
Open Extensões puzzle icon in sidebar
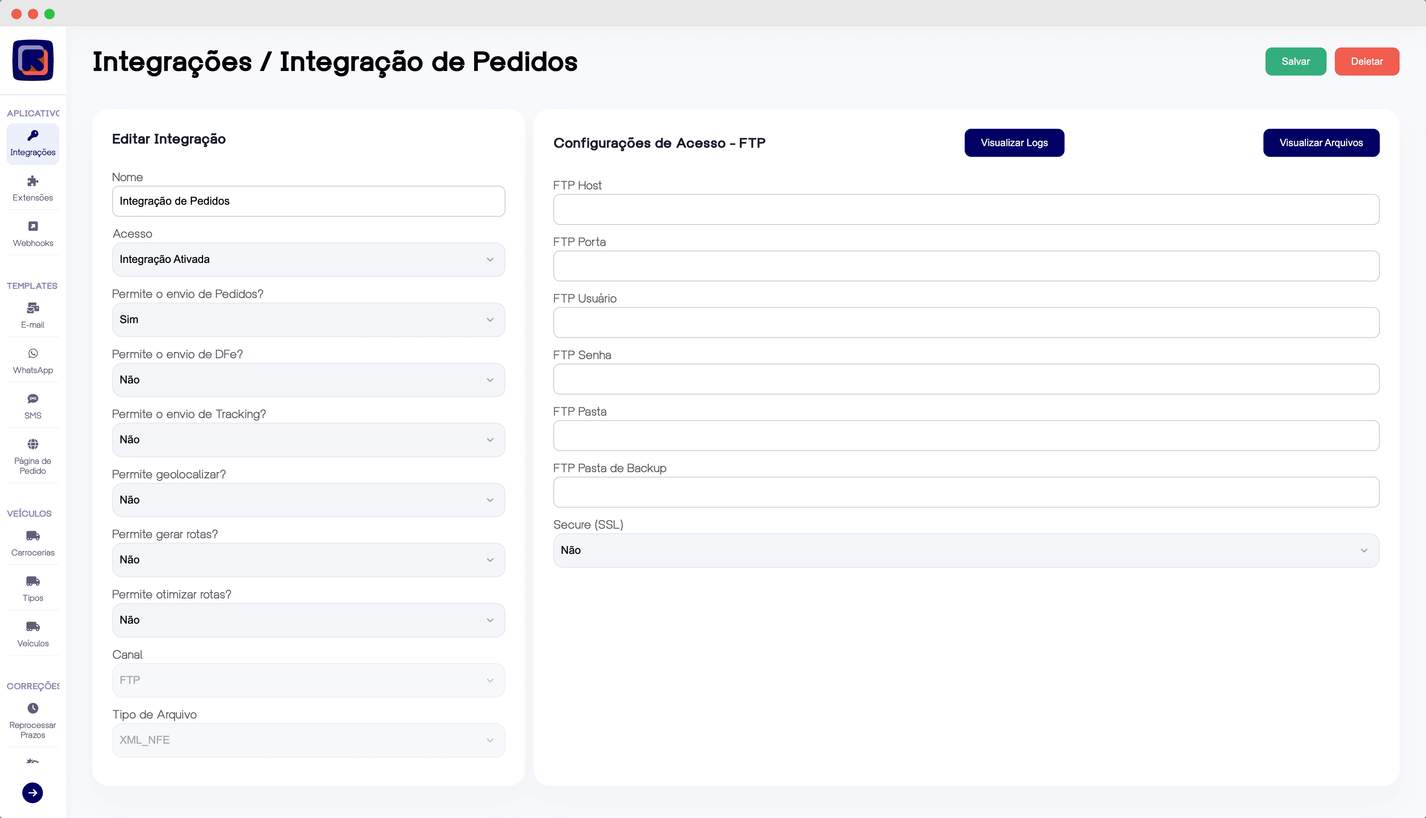click(x=33, y=181)
